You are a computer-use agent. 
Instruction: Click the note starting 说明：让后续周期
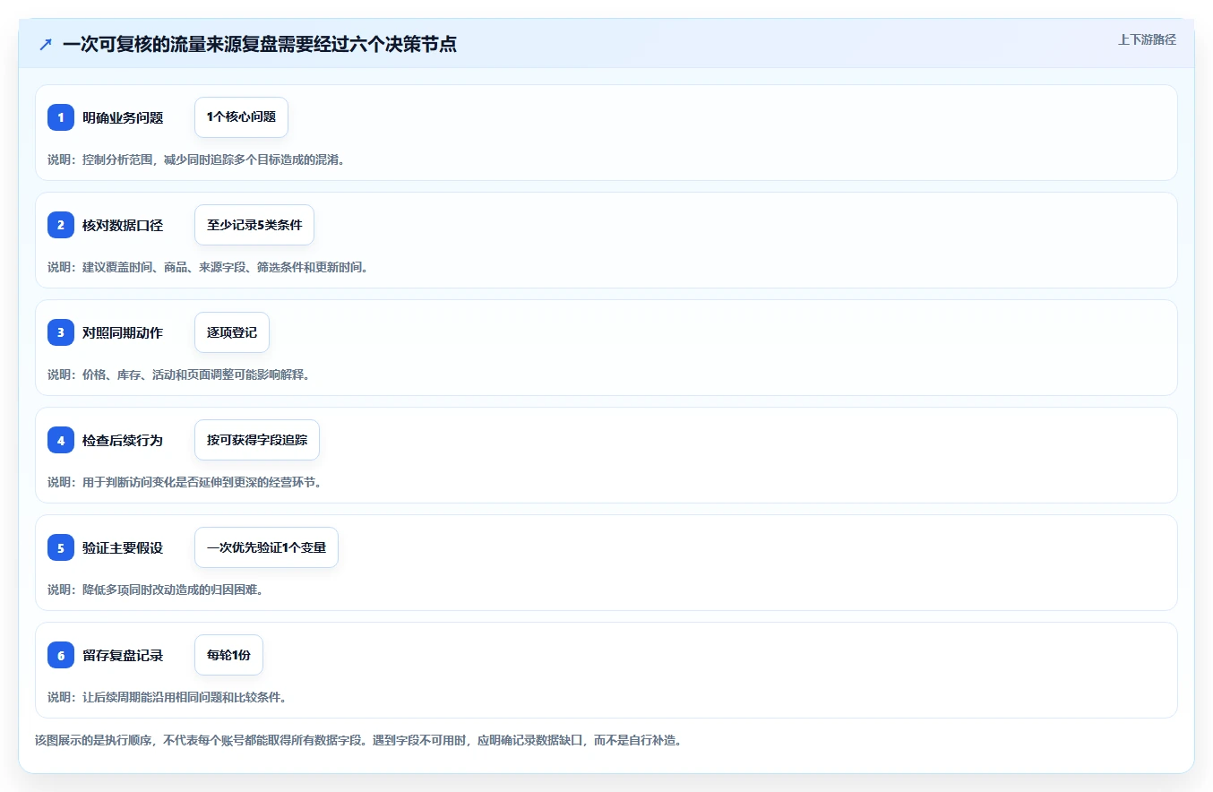tap(167, 697)
